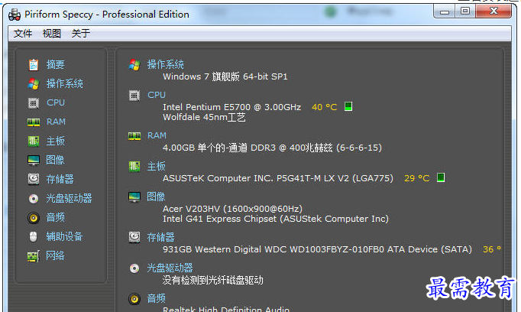
Task: Open the 图像 heading link in summary
Action: [156, 197]
